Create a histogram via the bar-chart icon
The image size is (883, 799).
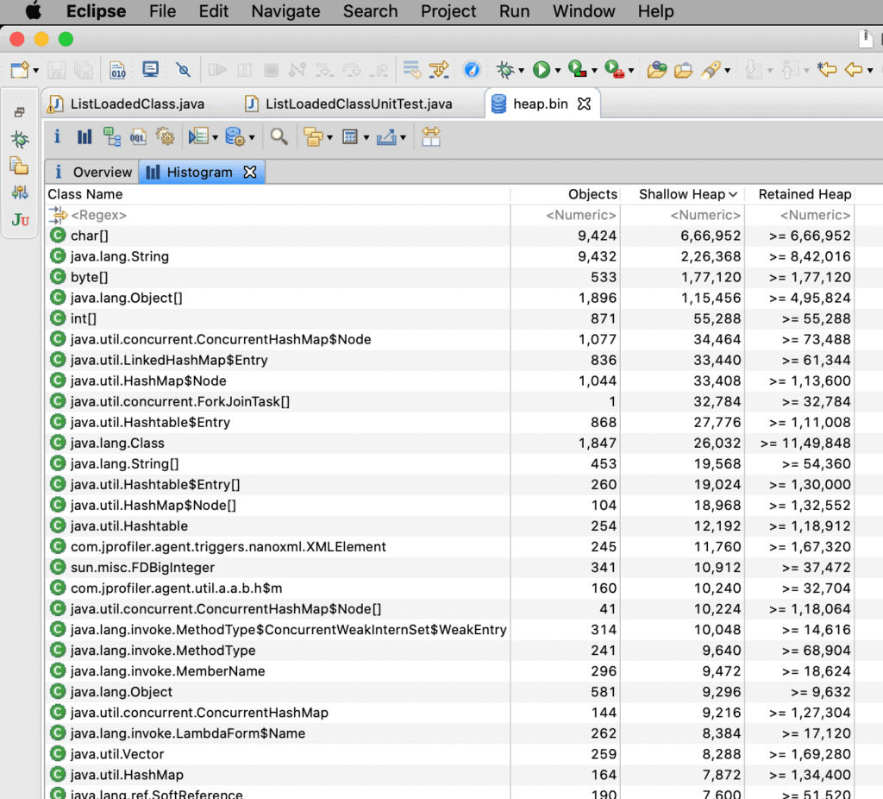point(85,136)
